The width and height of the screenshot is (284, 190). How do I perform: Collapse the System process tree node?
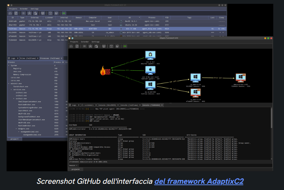pos(9,66)
